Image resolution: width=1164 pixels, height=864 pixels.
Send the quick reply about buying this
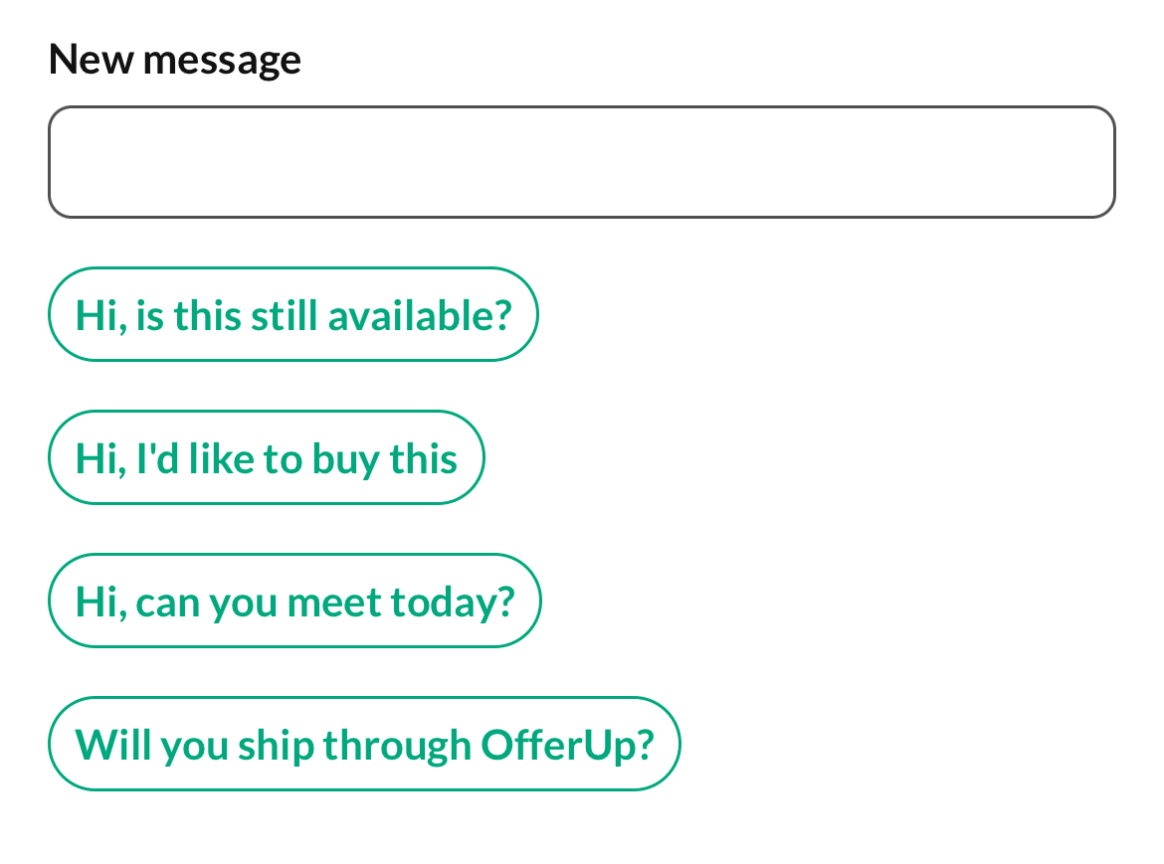click(266, 457)
